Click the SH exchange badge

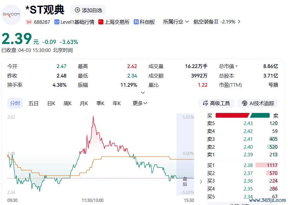[x=29, y=22]
